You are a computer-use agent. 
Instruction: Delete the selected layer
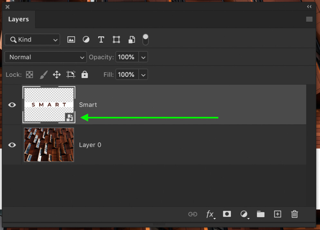point(294,214)
